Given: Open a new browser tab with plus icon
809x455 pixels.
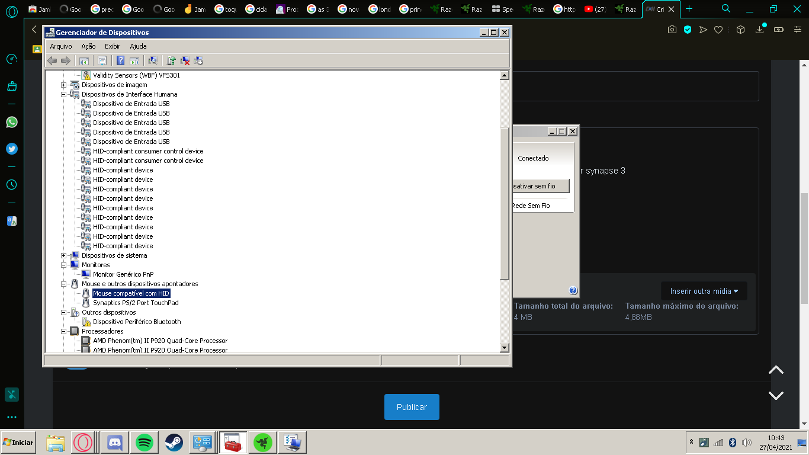Looking at the screenshot, I should click(x=689, y=9).
